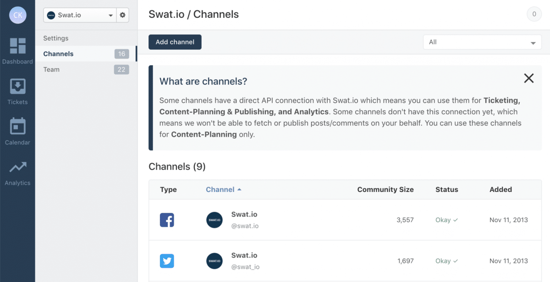Click the 3,557 community size value
Viewport: 550px width, 282px height.
tap(405, 220)
